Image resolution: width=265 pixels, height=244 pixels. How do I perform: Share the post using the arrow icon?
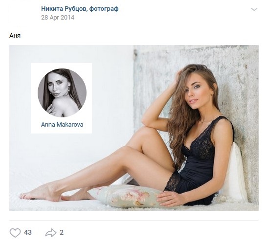[51, 233]
